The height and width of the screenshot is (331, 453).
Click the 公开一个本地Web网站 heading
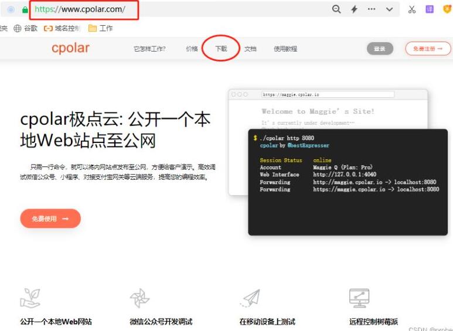(x=56, y=322)
